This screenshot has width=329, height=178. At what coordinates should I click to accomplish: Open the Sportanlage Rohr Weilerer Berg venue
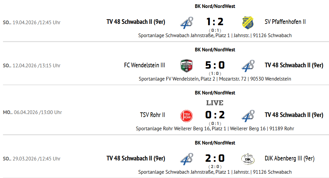tap(215, 129)
